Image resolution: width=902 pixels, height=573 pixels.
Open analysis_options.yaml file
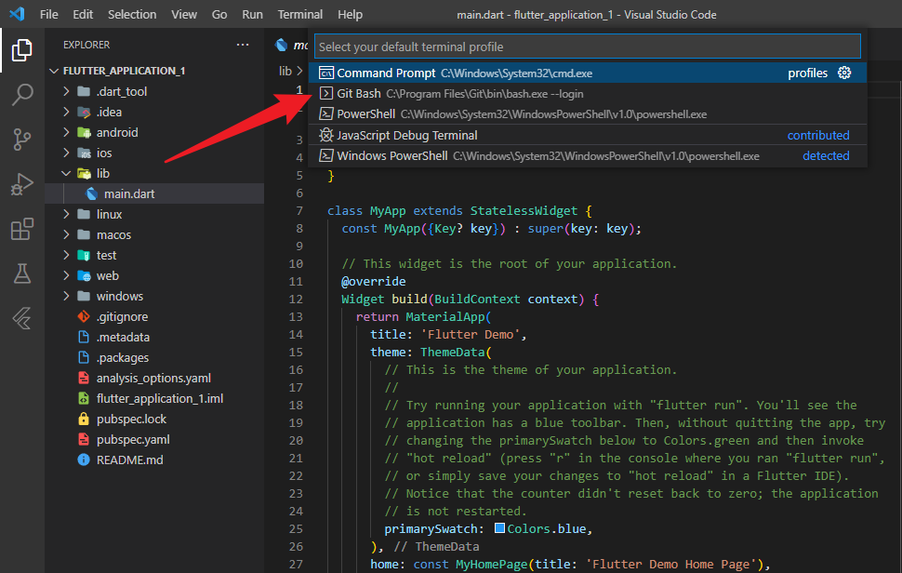click(154, 378)
